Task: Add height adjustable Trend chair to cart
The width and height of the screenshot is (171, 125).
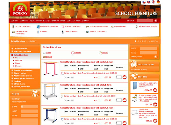Action: (x=155, y=105)
